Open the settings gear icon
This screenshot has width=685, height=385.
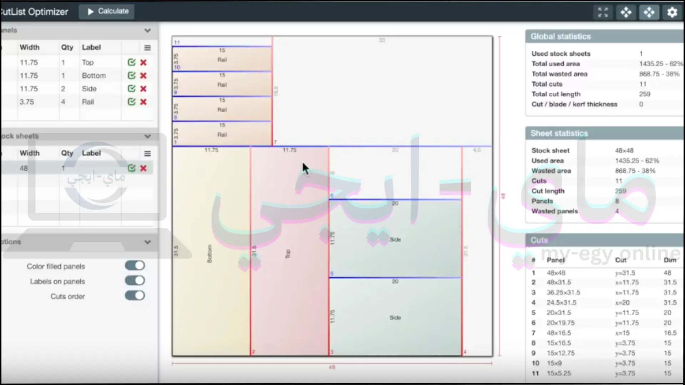(672, 12)
